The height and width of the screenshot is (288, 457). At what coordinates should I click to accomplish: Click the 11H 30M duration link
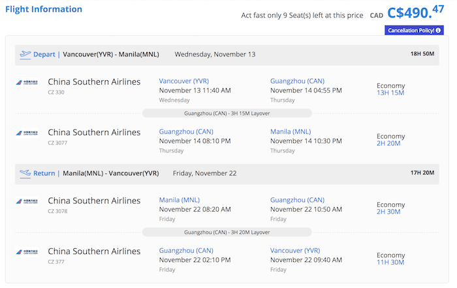tap(390, 263)
